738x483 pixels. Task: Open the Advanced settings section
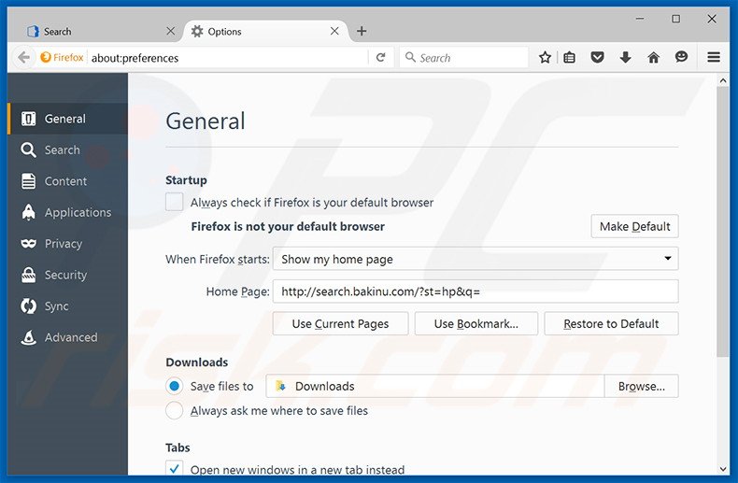click(x=70, y=337)
